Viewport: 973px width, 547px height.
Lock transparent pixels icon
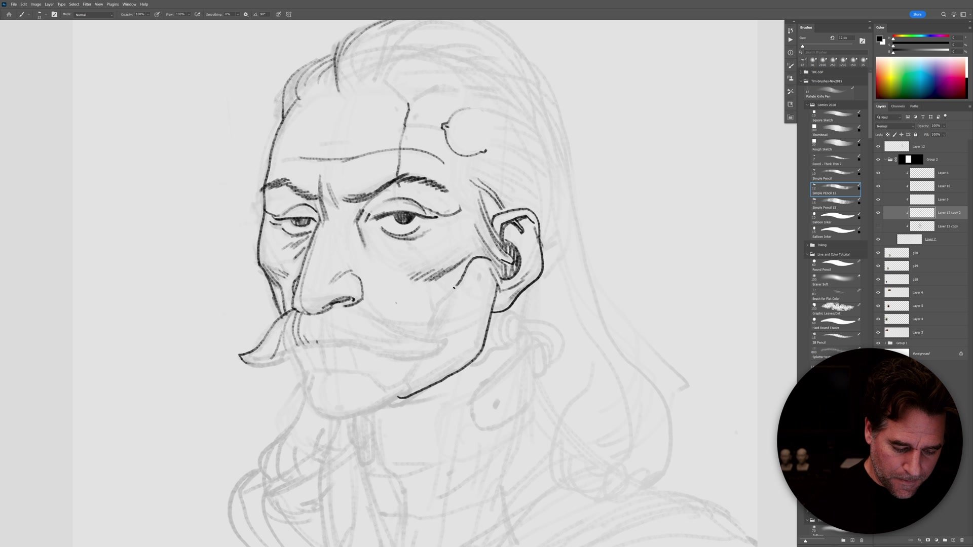click(x=887, y=135)
